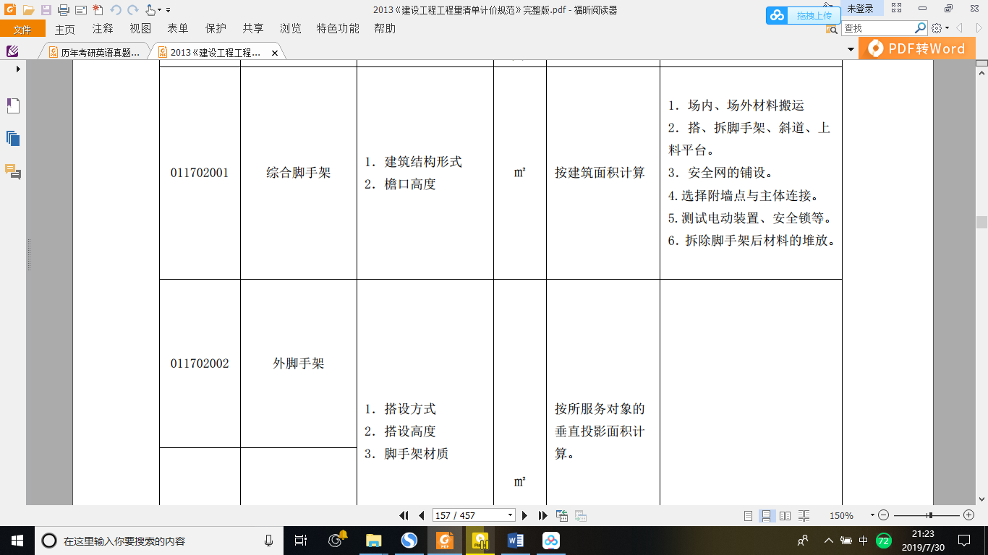Screen dimensions: 988x555
Task: Click the next view icon in status bar
Action: point(580,515)
